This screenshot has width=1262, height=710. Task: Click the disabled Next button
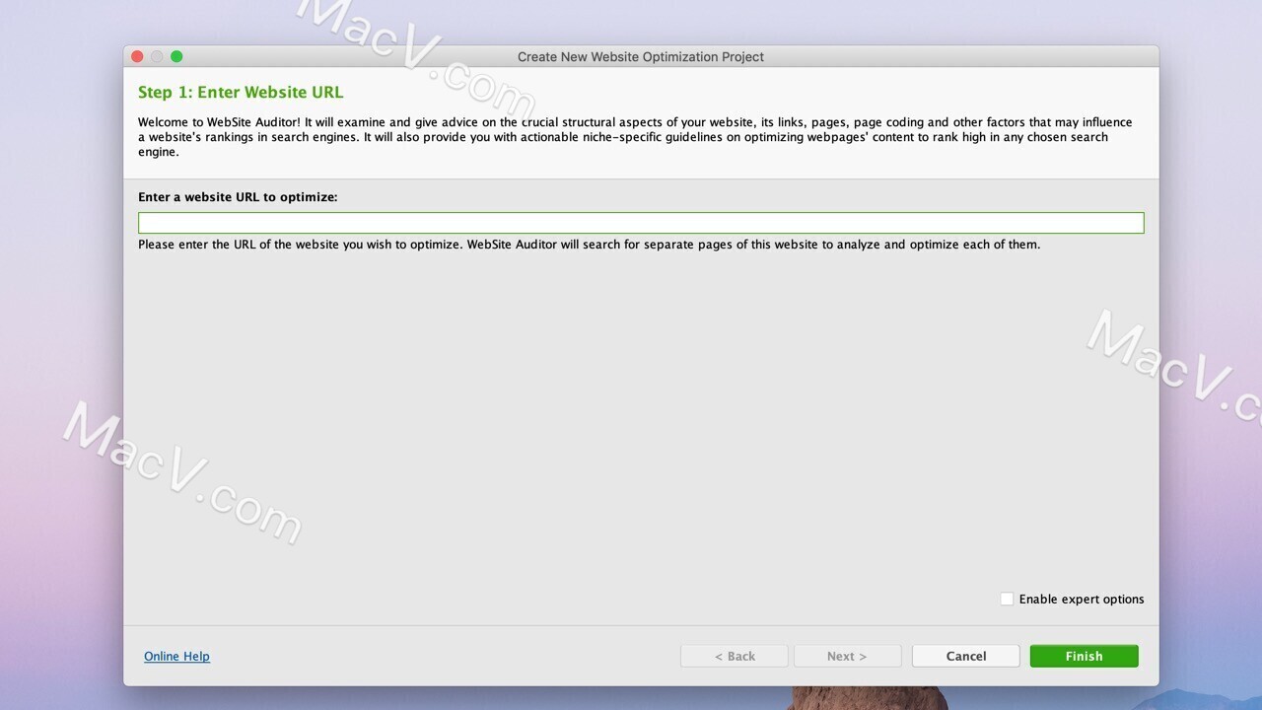(x=847, y=656)
